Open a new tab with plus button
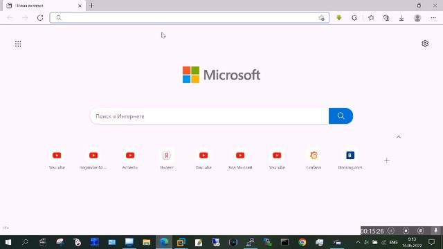 [91, 6]
